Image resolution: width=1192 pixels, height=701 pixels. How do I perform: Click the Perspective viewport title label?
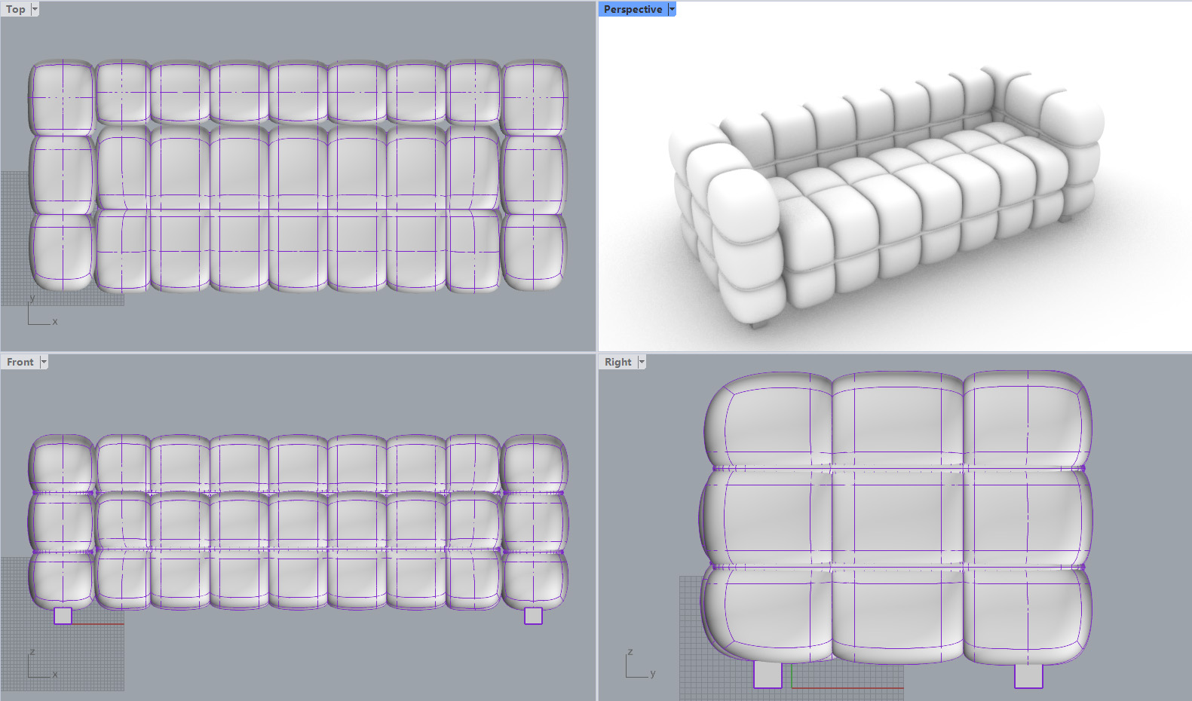click(633, 9)
